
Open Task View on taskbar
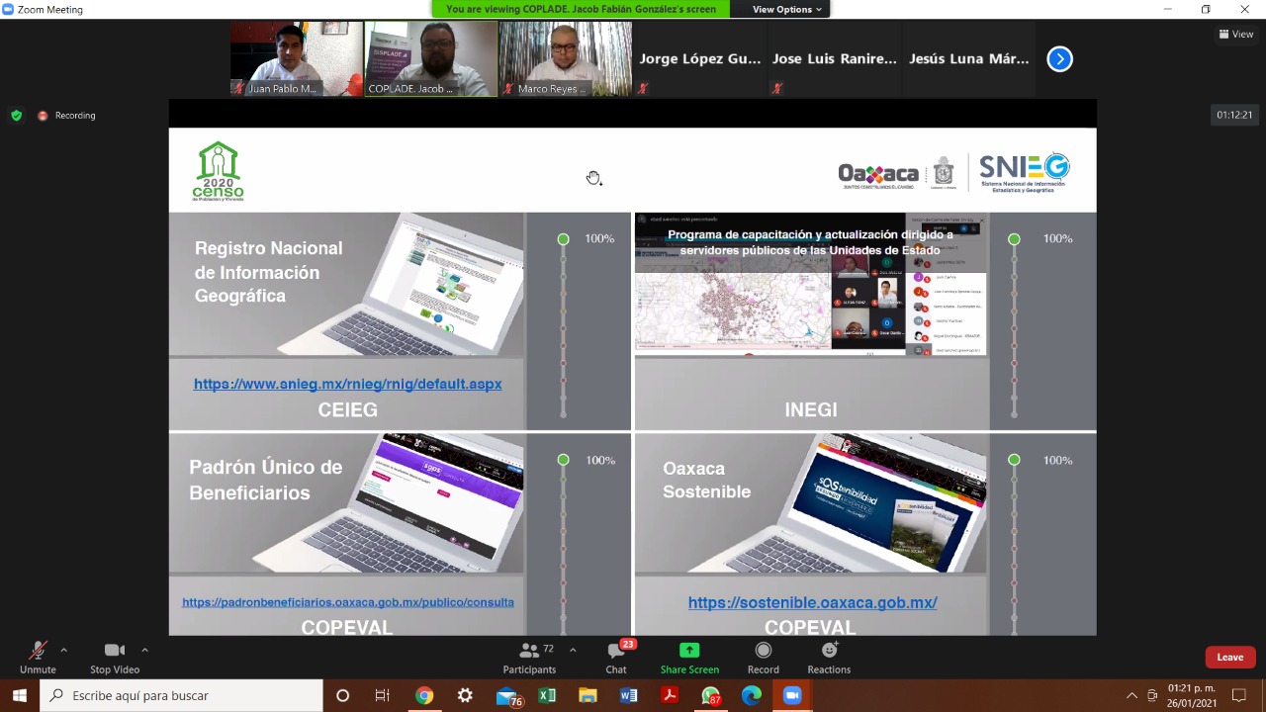tap(383, 695)
